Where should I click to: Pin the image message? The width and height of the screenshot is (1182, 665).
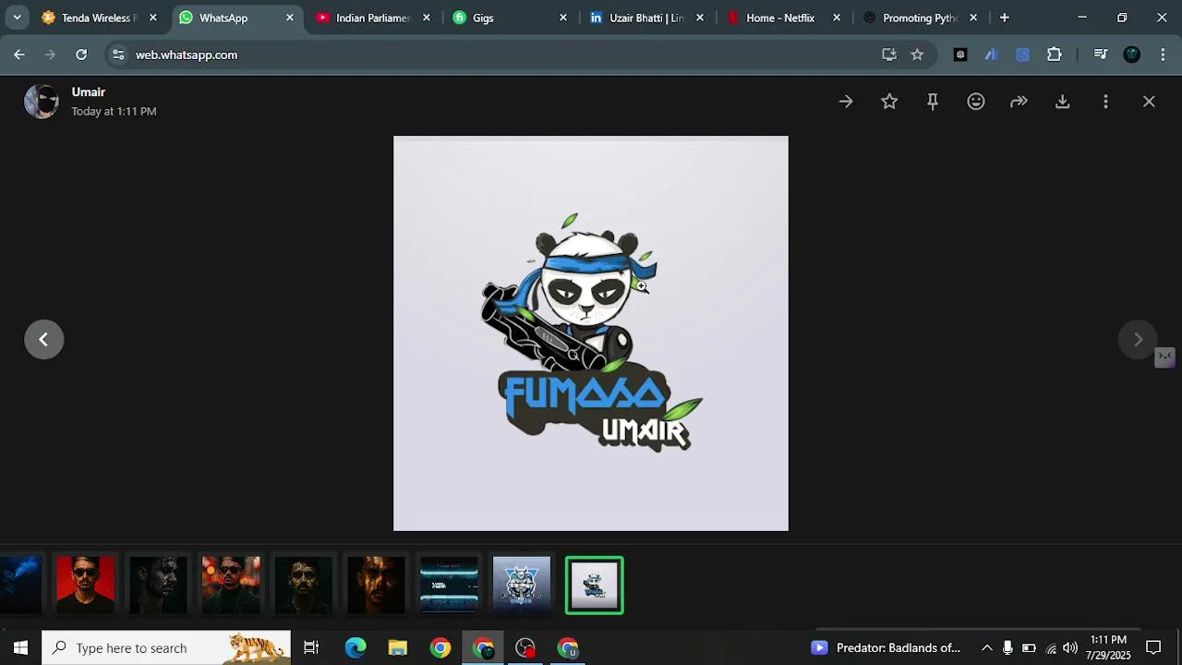(933, 102)
